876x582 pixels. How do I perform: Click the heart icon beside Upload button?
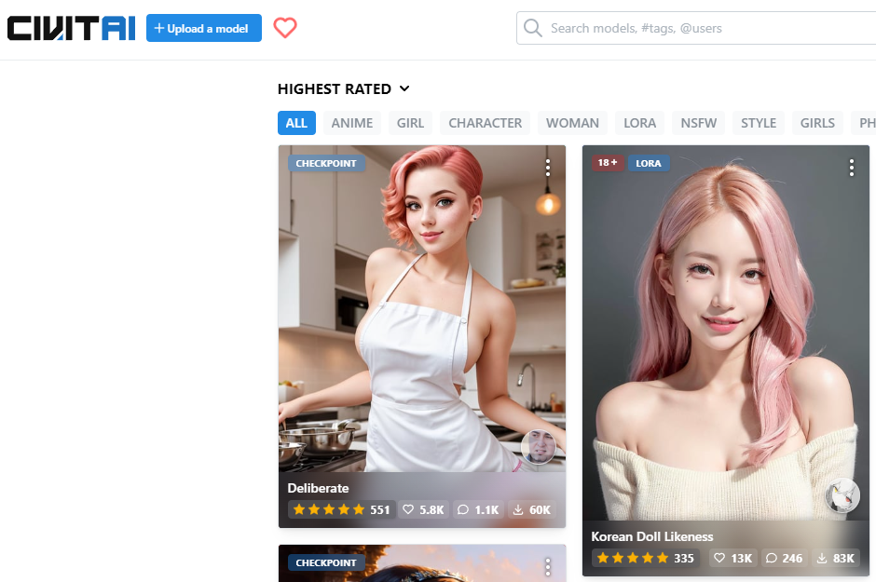pos(285,28)
